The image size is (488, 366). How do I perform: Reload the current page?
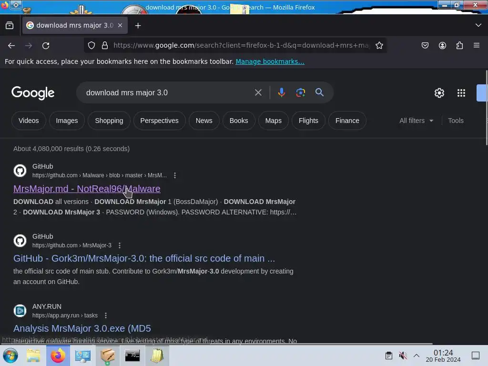click(46, 46)
